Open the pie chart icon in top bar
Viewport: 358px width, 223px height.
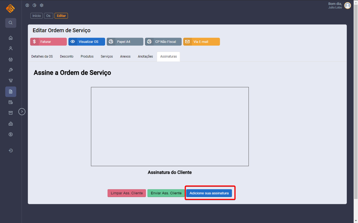click(34, 5)
